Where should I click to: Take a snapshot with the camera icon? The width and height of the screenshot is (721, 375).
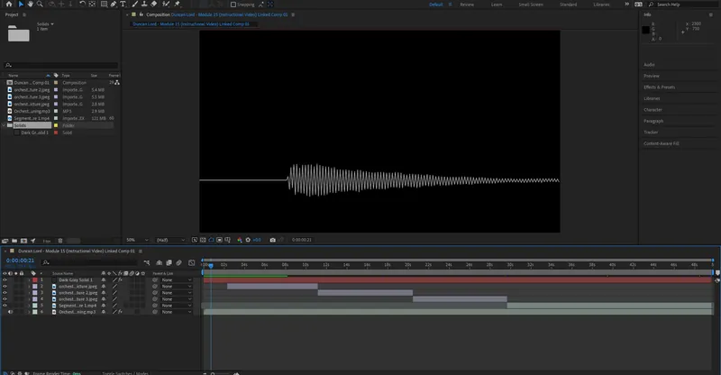click(x=273, y=240)
